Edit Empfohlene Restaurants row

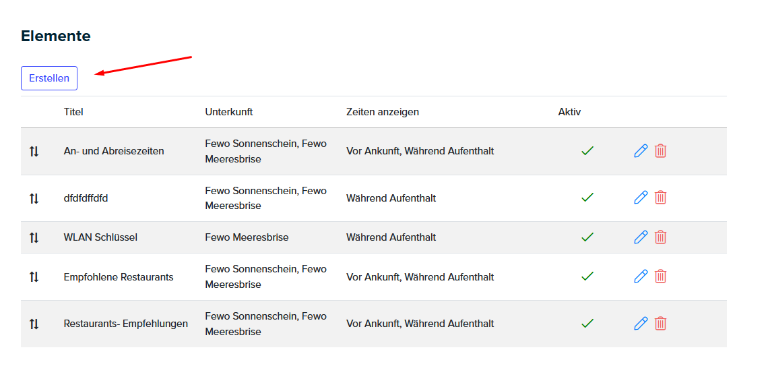point(641,276)
